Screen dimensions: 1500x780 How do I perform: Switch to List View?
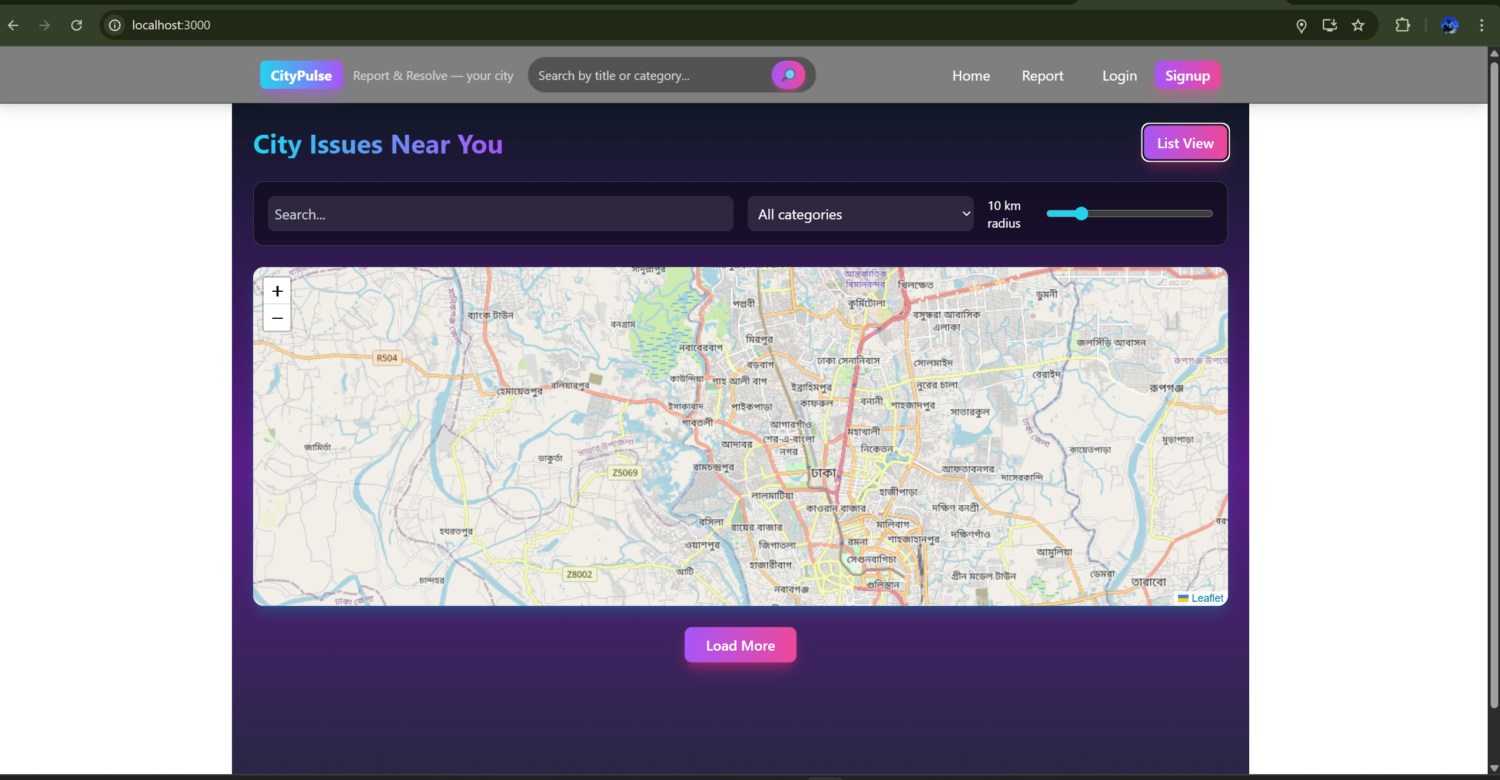coord(1185,143)
